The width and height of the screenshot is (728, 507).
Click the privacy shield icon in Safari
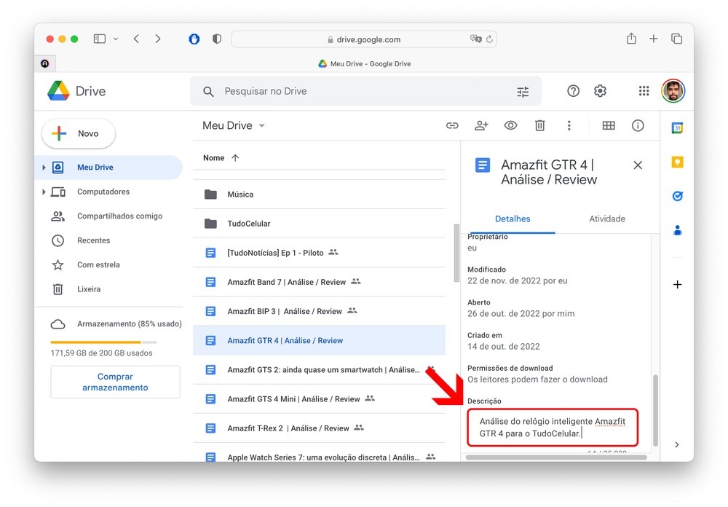point(217,39)
